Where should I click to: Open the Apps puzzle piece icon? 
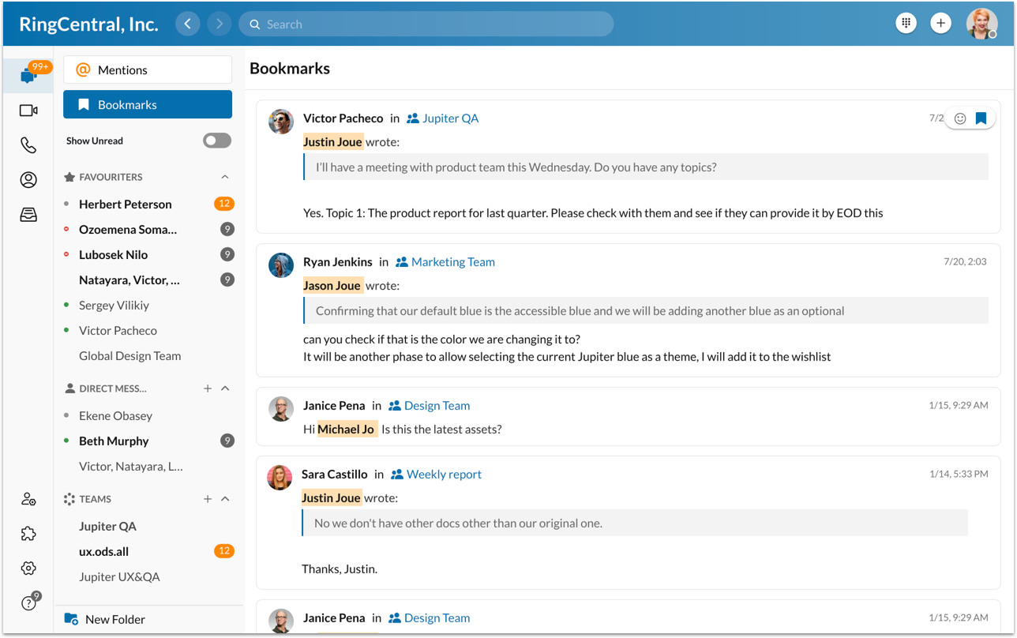tap(28, 534)
